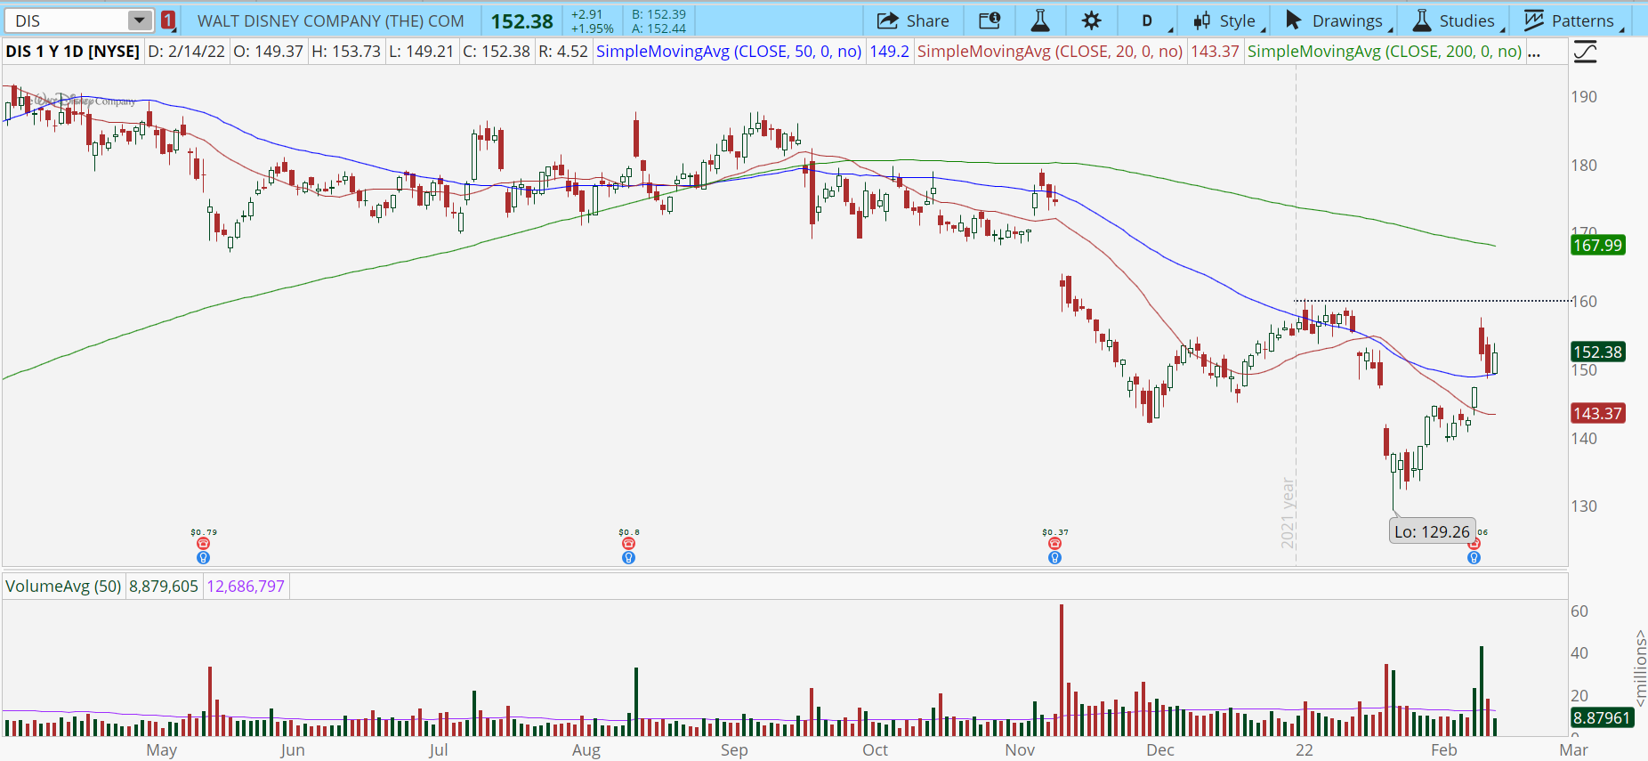Click the red earnings phone icon under $0.37
1648x761 pixels.
pos(1054,544)
